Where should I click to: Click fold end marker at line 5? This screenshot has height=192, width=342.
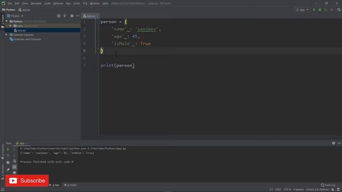point(98,50)
